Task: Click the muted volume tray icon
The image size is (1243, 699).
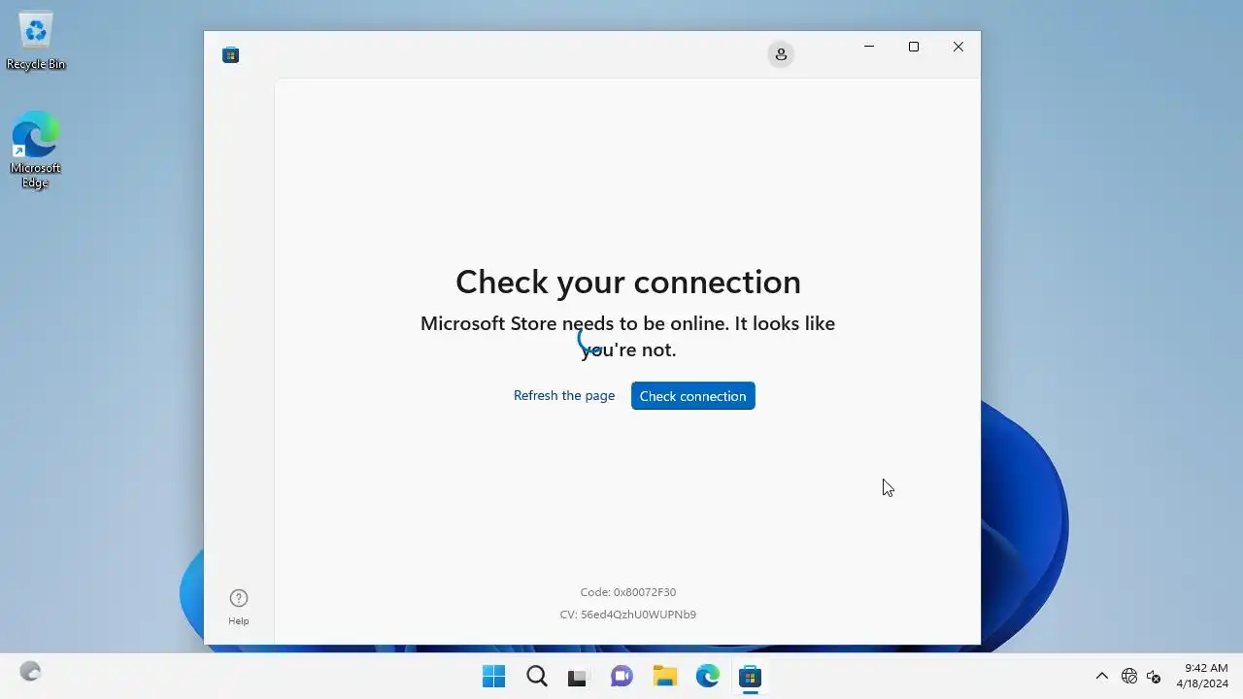Action: pos(1154,677)
